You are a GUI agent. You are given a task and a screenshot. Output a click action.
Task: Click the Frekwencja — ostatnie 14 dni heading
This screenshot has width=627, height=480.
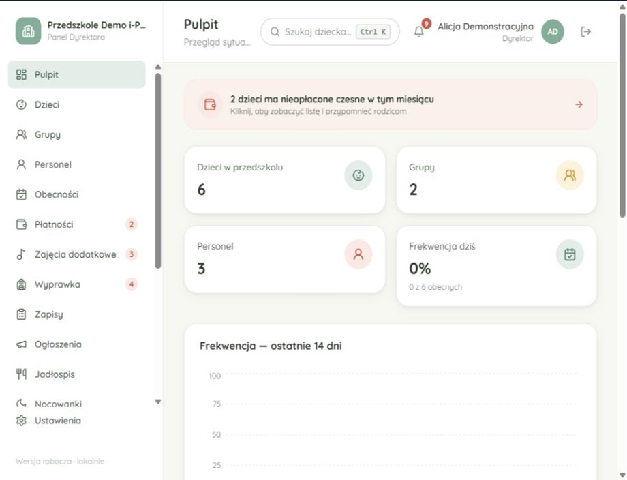(271, 346)
